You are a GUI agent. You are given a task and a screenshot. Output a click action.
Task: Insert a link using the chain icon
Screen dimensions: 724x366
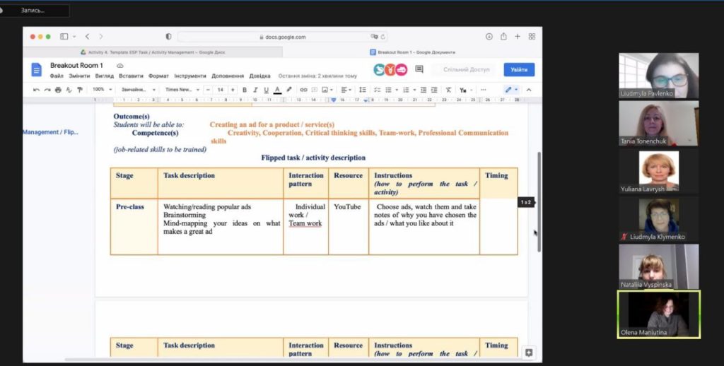coord(303,90)
